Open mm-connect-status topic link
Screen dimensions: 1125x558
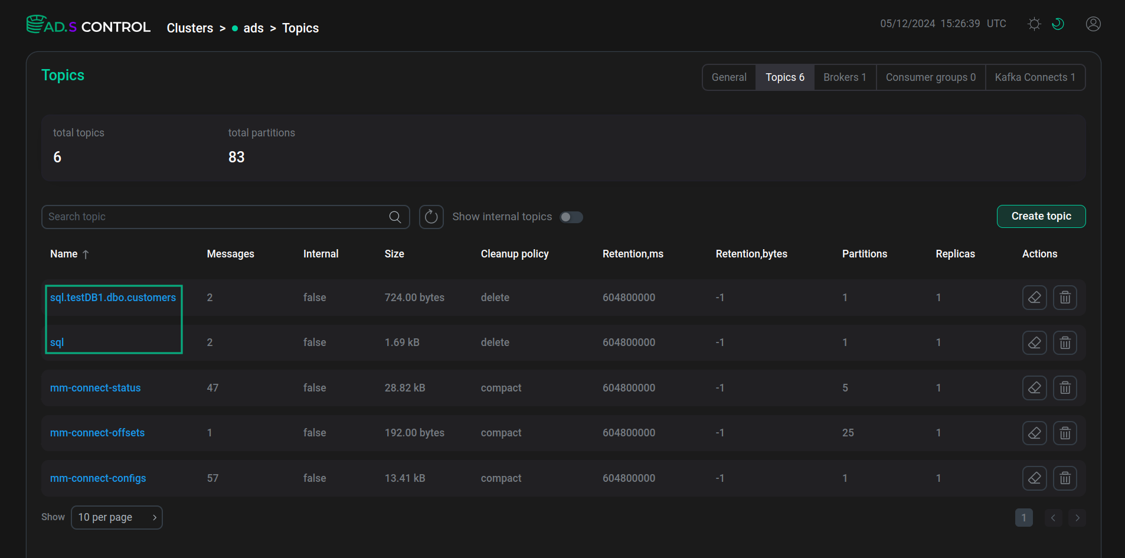click(x=95, y=388)
